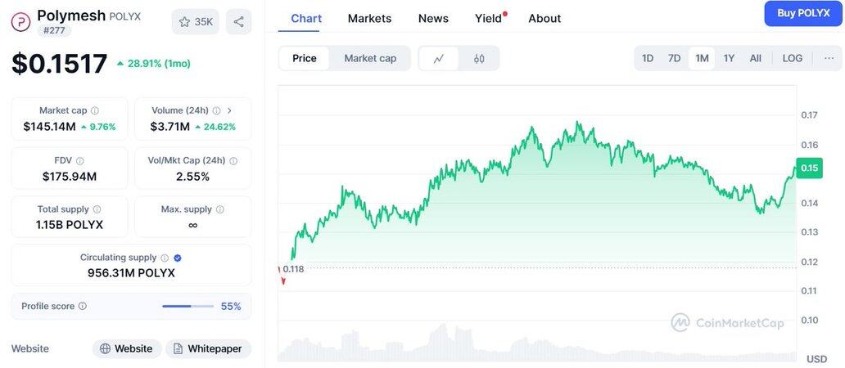Switch to the News tab

(433, 18)
